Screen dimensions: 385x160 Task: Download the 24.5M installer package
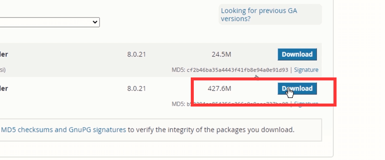coord(297,54)
